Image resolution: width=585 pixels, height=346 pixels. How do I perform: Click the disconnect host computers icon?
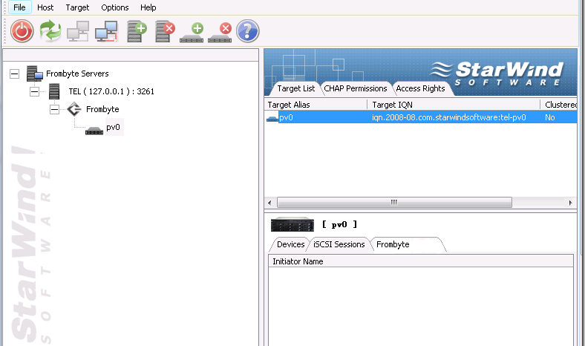[106, 31]
